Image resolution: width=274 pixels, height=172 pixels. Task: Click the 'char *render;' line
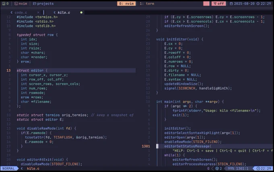coord(34,57)
